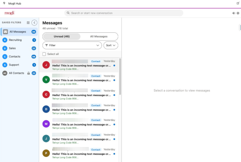Click the SAVED FILTERS label
This screenshot has height=162, width=241.
12,23
